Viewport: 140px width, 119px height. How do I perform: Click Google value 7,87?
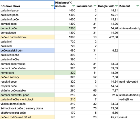click(115, 91)
